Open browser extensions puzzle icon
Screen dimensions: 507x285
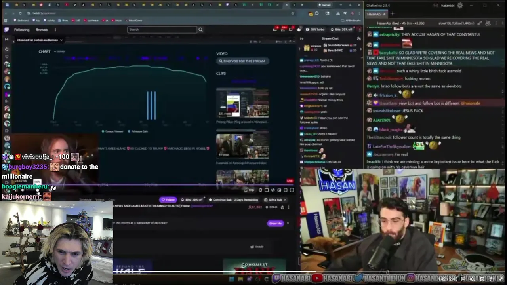[317, 13]
